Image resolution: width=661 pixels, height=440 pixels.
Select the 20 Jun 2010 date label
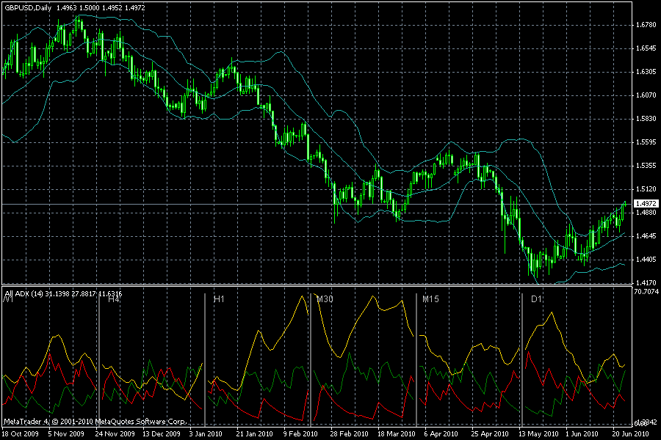pyautogui.click(x=631, y=433)
